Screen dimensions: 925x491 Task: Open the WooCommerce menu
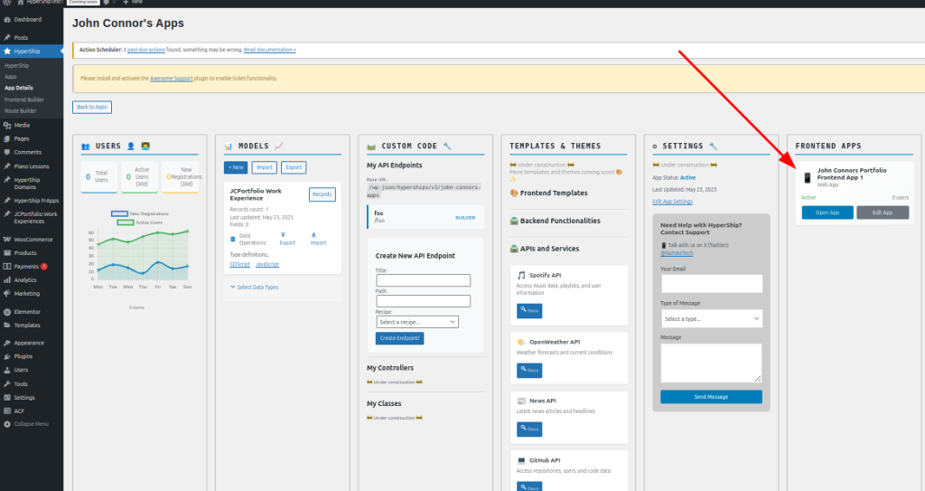coord(32,240)
